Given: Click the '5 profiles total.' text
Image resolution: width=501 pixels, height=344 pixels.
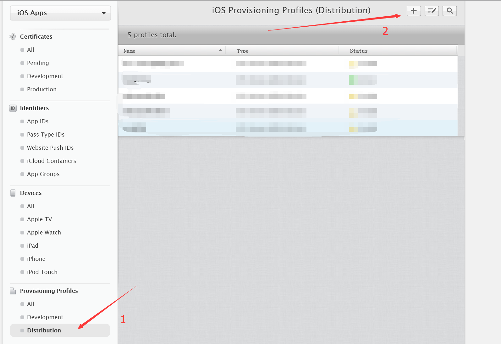Looking at the screenshot, I should [x=152, y=35].
